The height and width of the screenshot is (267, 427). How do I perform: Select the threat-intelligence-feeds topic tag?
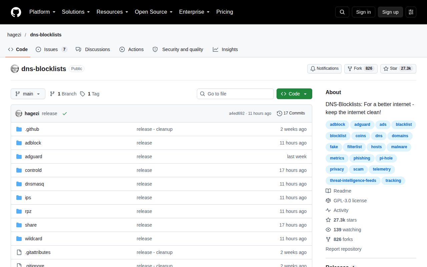tap(353, 181)
